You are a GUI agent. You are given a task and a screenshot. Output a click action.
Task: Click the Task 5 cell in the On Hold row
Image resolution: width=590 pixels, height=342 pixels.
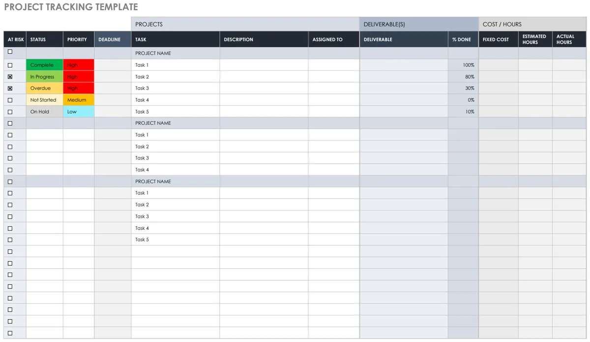[x=176, y=112]
